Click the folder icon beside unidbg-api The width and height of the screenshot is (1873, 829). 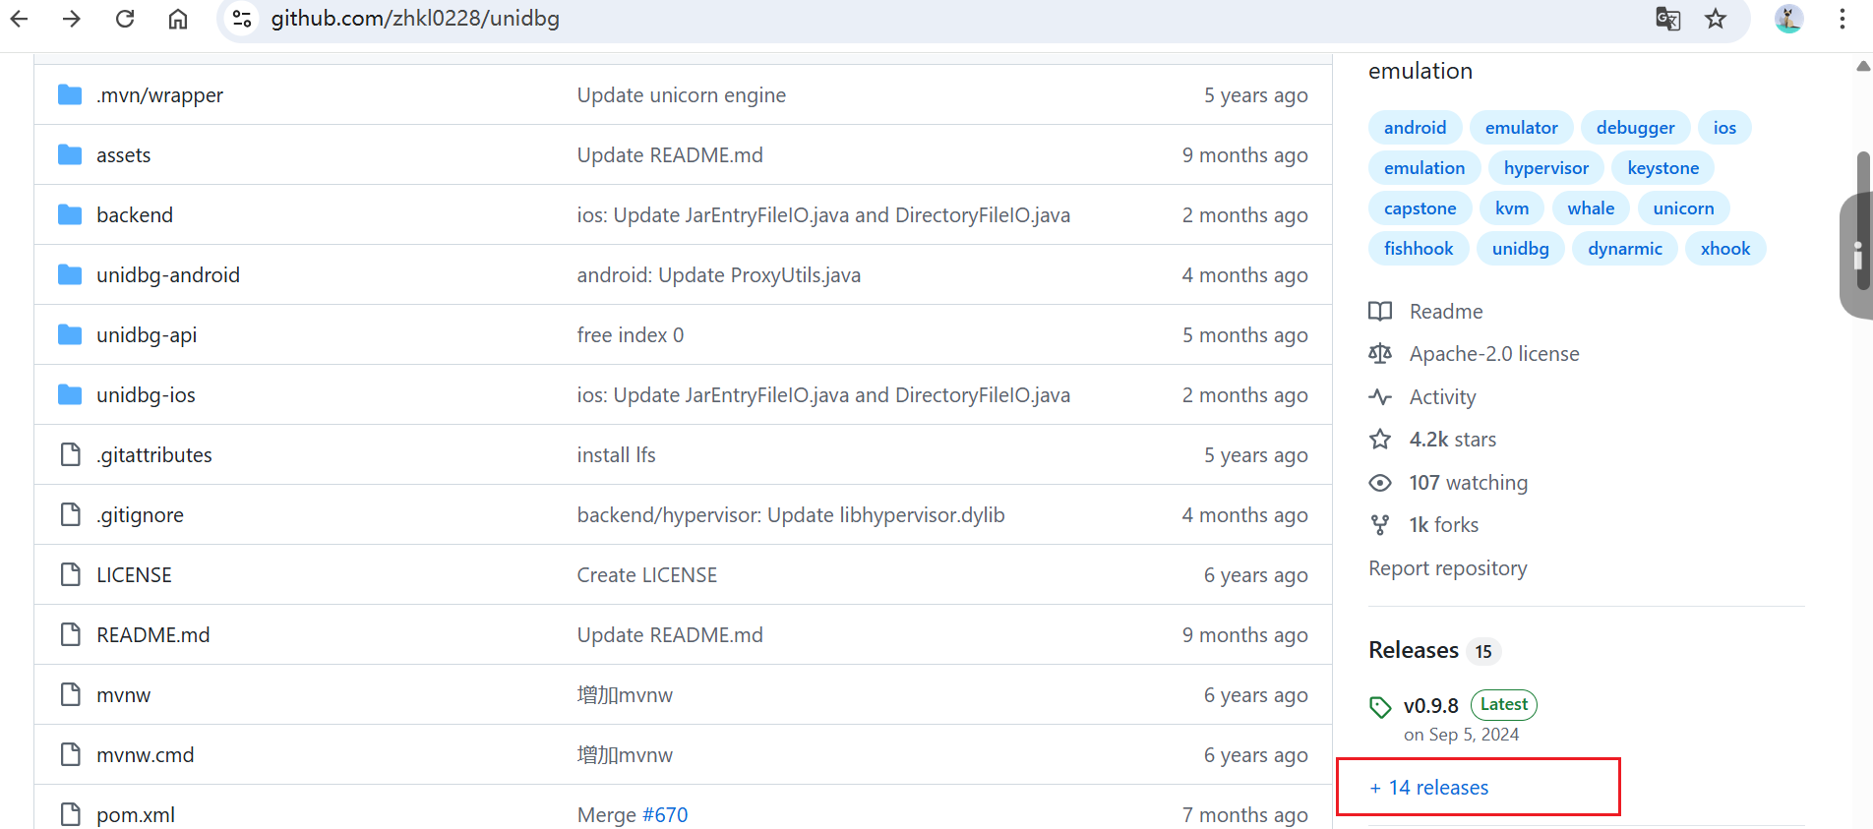pyautogui.click(x=70, y=334)
